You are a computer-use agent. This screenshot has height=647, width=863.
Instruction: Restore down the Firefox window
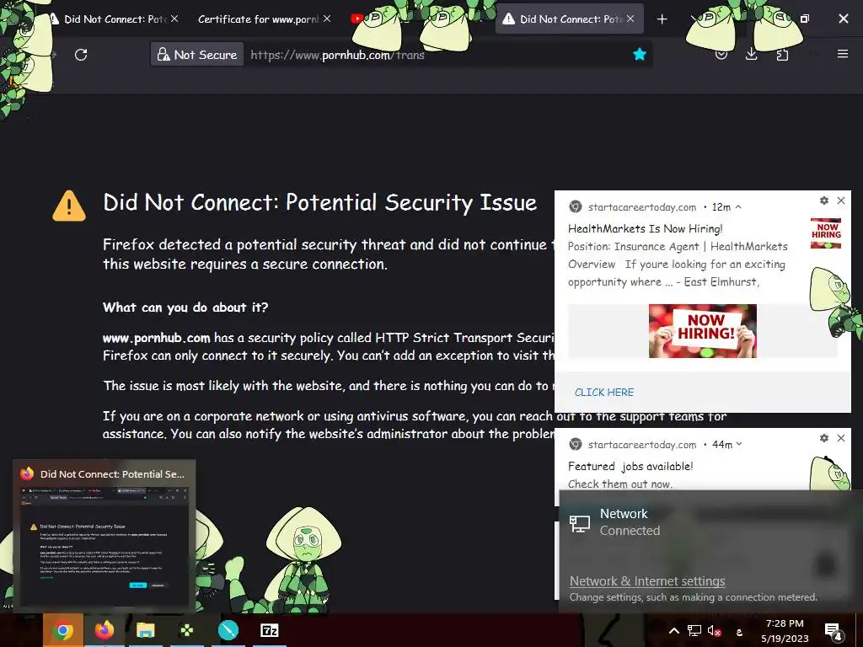(805, 19)
